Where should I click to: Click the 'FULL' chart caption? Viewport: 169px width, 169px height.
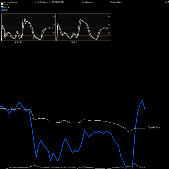tap(74, 43)
